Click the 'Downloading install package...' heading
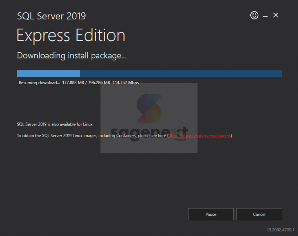This screenshot has width=298, height=236. click(72, 56)
